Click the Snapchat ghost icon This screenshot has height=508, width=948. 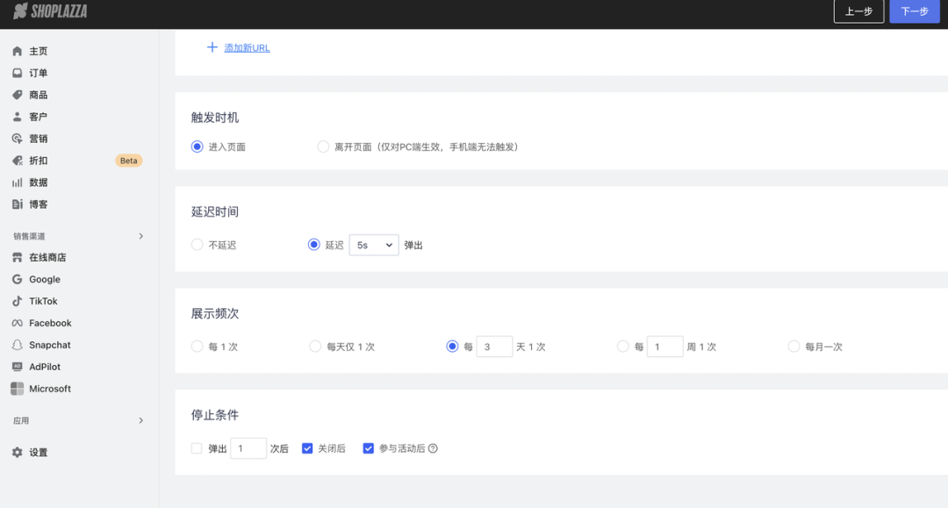click(x=17, y=345)
